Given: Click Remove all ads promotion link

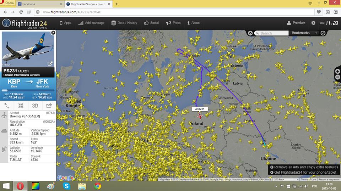Looking at the screenshot, I should [x=304, y=167].
